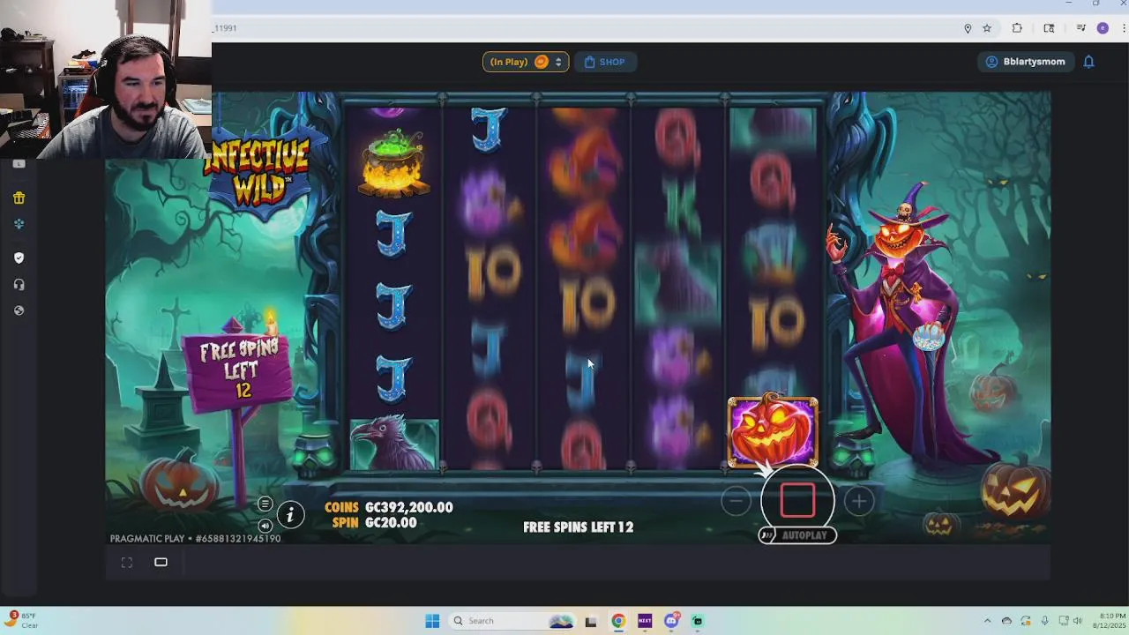Open the gift rewards icon in sidebar
This screenshot has width=1129, height=635.
(19, 198)
